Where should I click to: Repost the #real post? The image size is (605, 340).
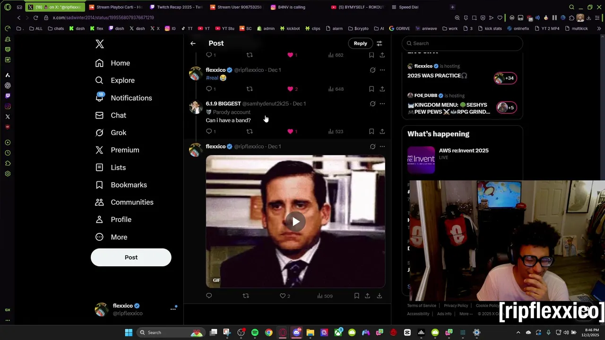(x=250, y=89)
